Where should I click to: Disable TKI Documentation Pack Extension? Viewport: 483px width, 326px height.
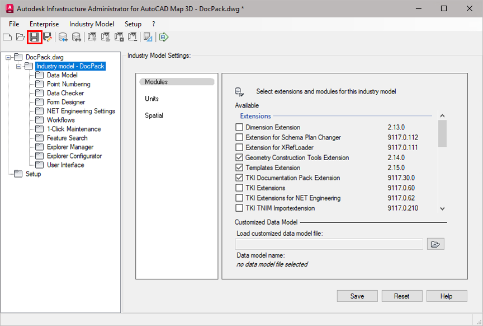pos(239,178)
